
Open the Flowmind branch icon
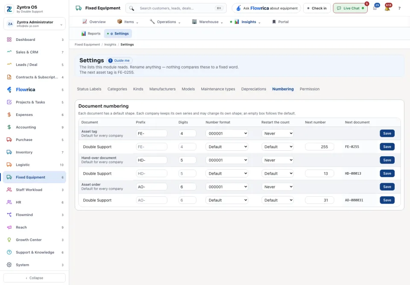tap(9, 215)
